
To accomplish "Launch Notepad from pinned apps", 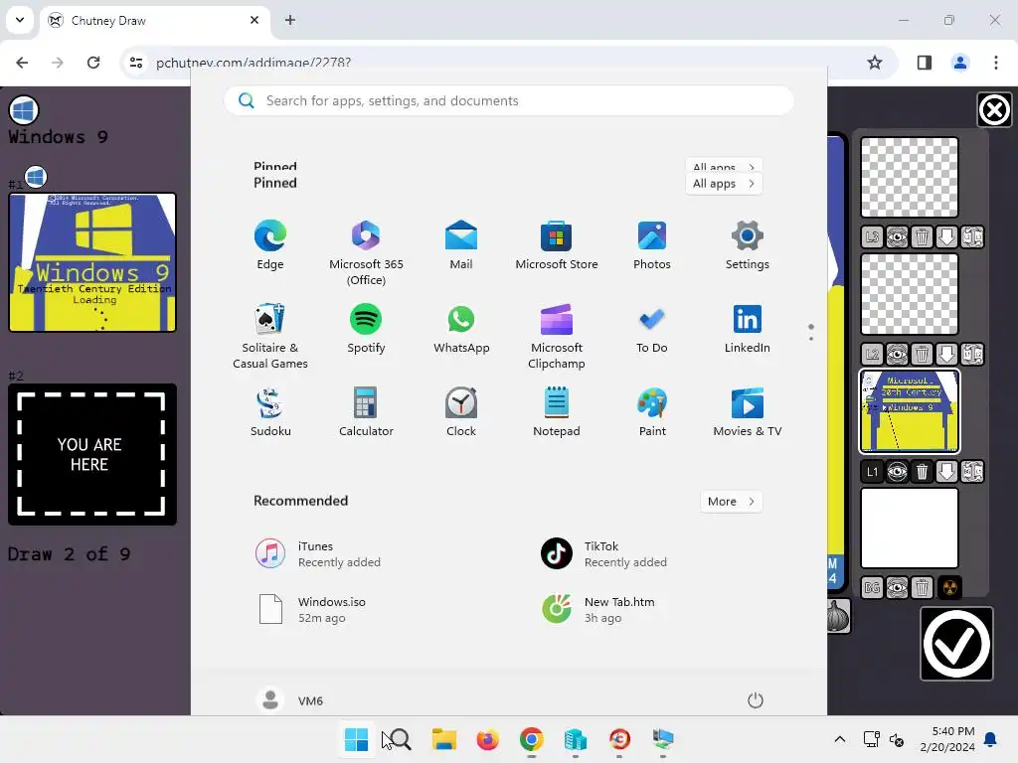I will (x=557, y=412).
